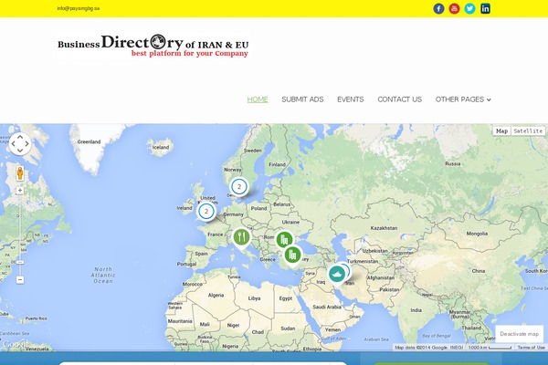Open the EVENTS menu item

point(351,99)
